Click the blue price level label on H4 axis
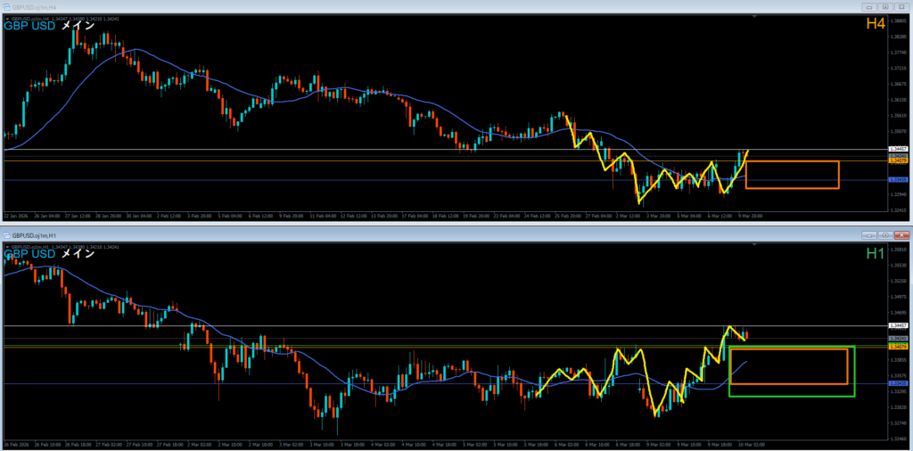 [898, 180]
